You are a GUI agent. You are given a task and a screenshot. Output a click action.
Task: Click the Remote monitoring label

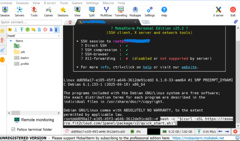[x=38, y=120]
